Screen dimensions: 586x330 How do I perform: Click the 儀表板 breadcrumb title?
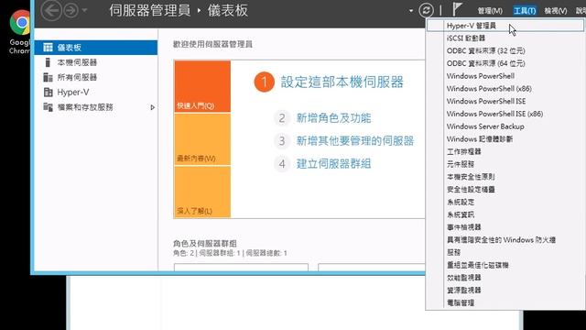(x=228, y=10)
